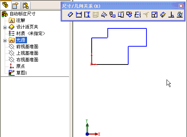Screen dimensions: 187x137
Task: Switch to the ConfigurationManager tab
Action: [26, 5]
